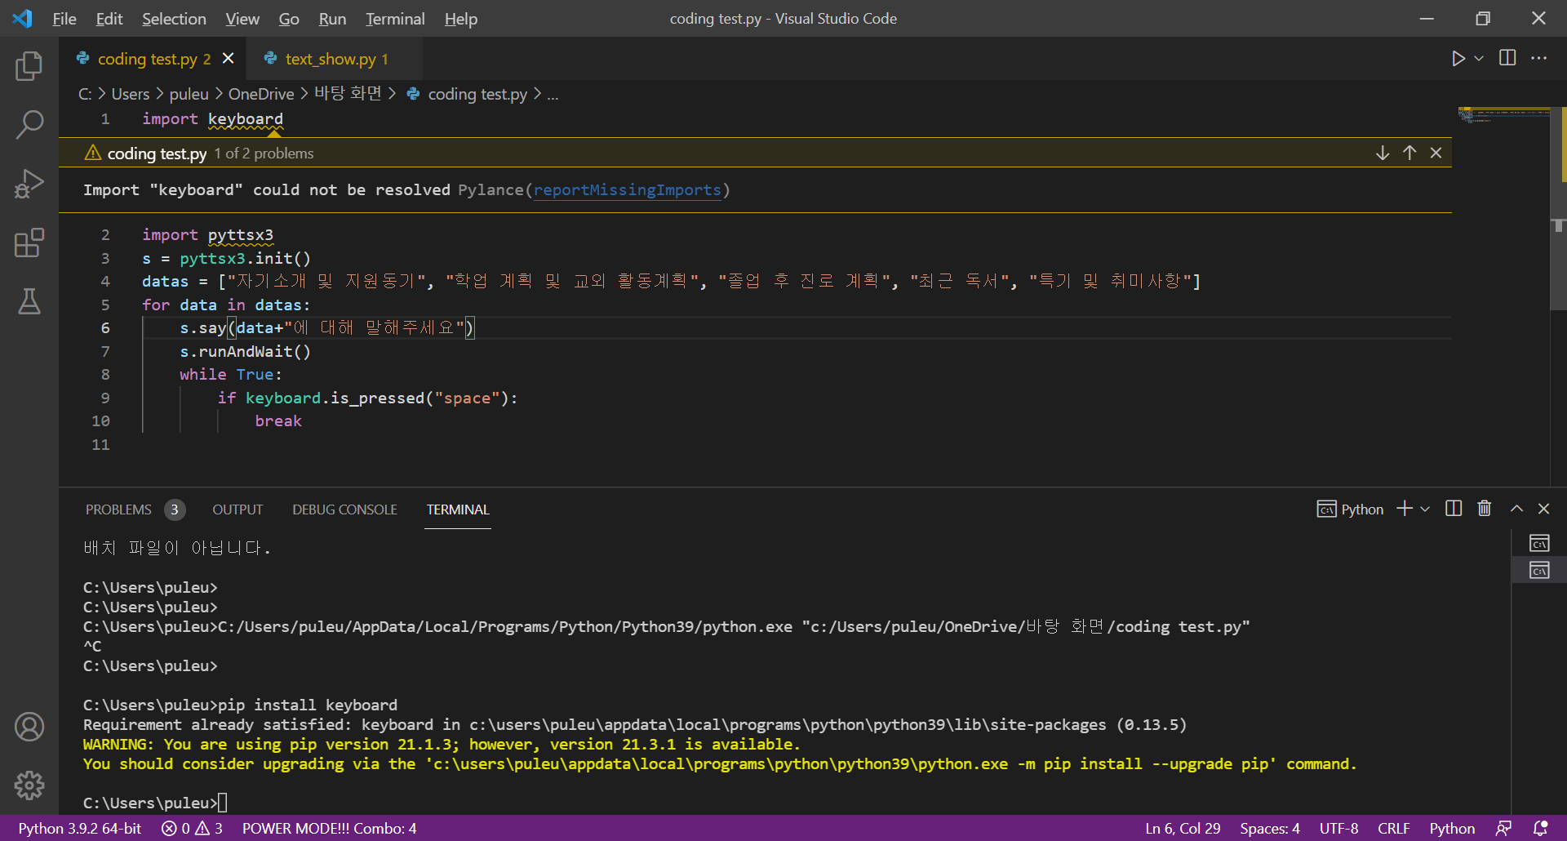This screenshot has height=841, width=1567.
Task: Go to next problem arrow
Action: pos(1383,153)
